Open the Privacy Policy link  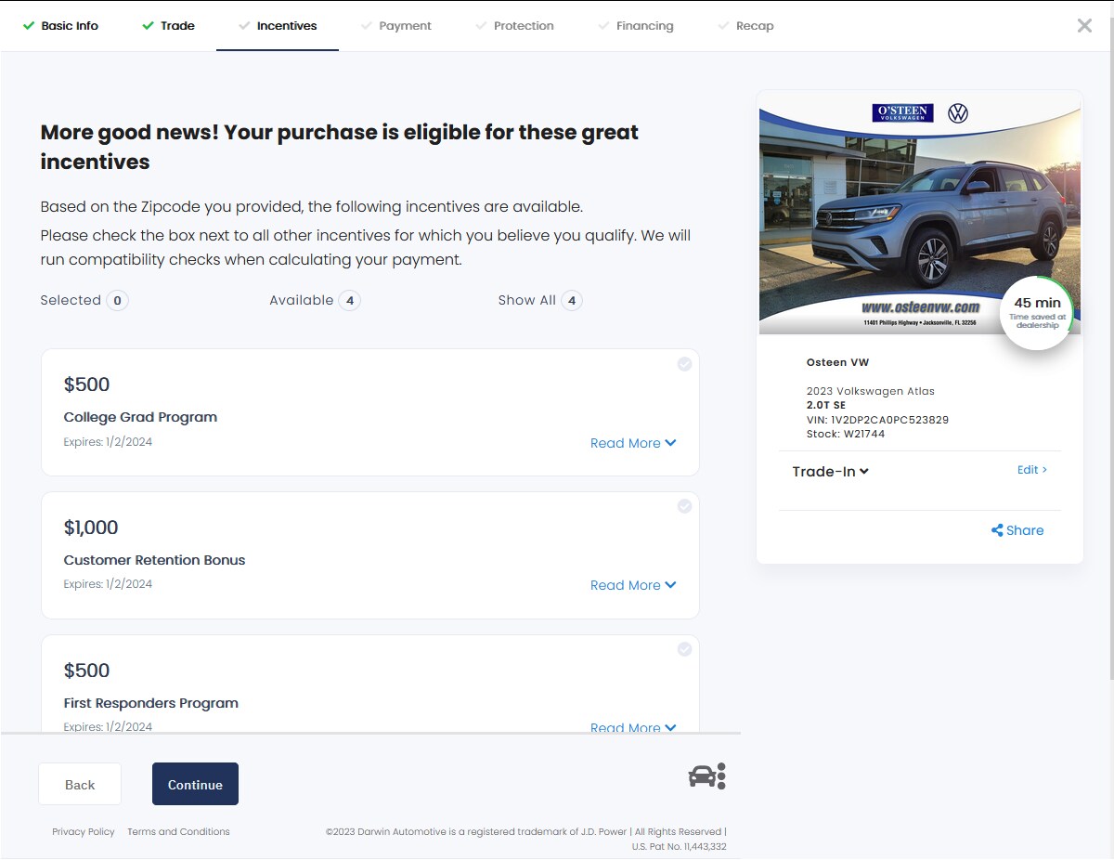click(84, 832)
